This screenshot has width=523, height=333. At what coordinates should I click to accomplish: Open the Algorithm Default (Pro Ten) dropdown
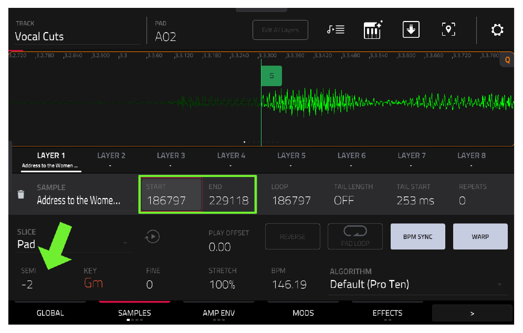[418, 280]
